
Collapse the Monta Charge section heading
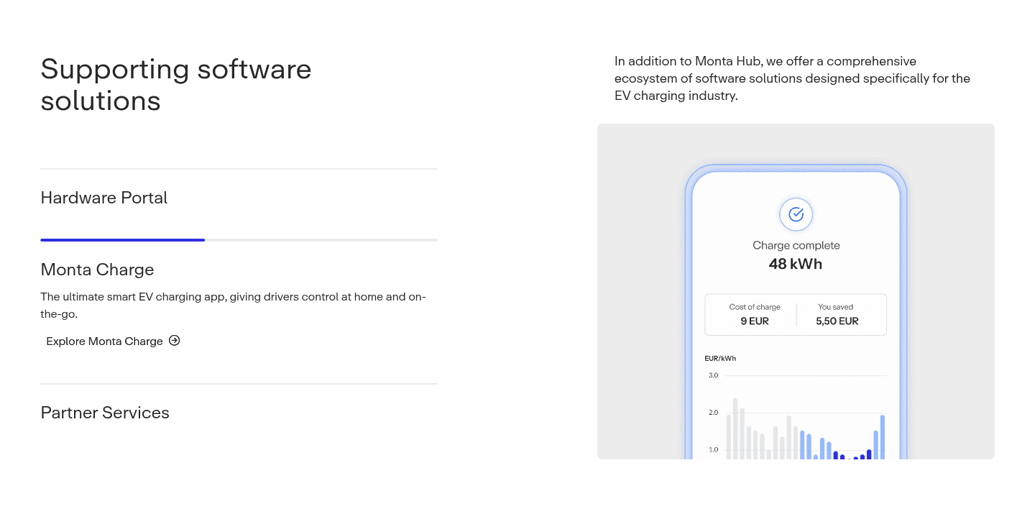(98, 270)
